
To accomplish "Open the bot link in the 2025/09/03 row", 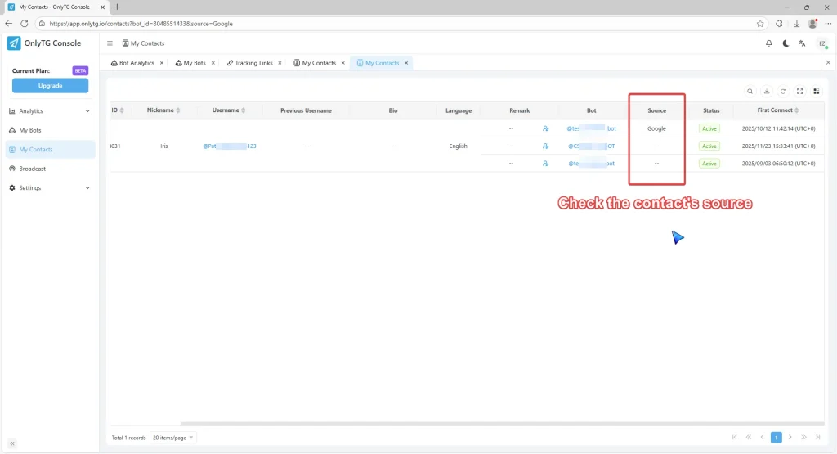I will (x=591, y=164).
